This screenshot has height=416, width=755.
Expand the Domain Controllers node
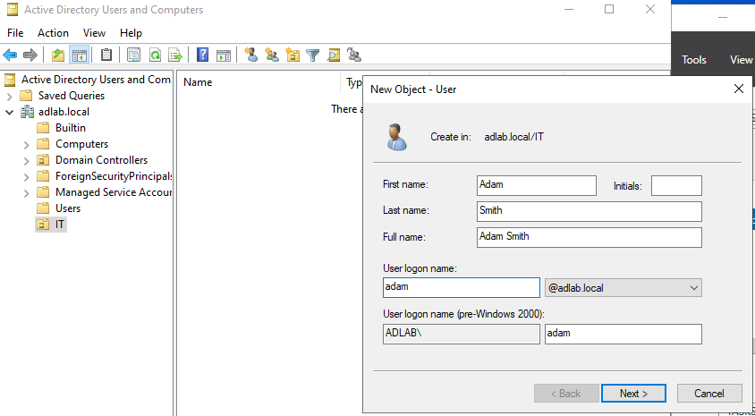tap(26, 160)
